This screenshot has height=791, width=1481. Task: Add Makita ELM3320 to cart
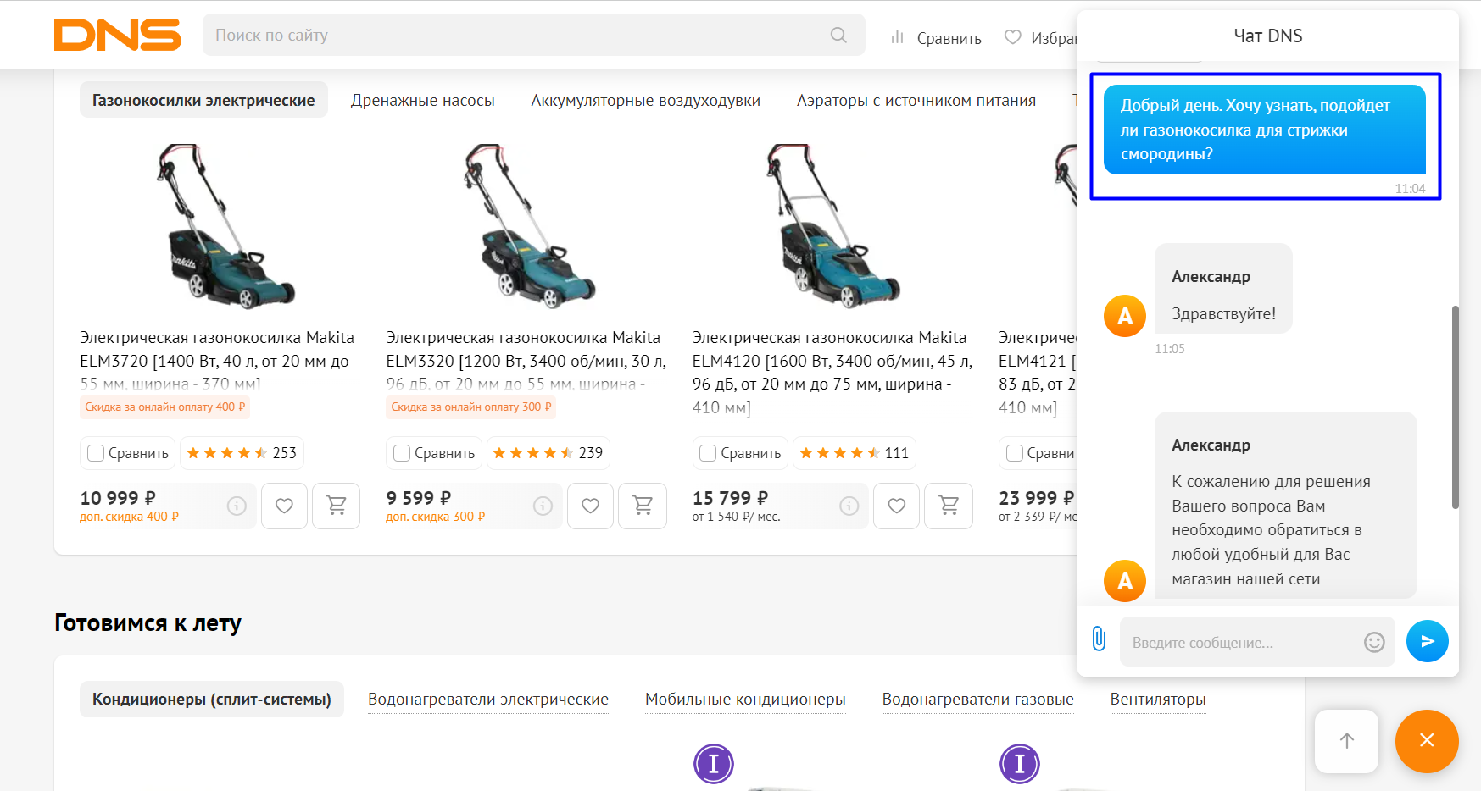point(643,506)
